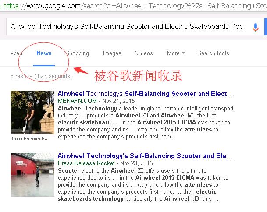Switch to the Images tab

click(x=112, y=53)
